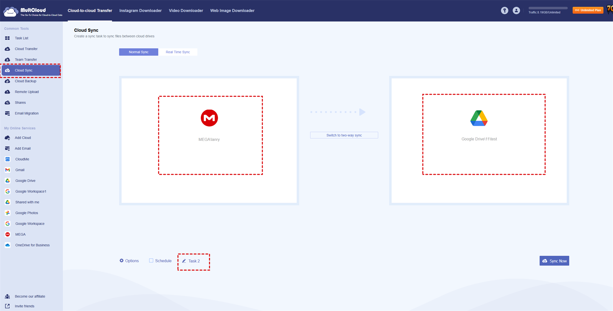The image size is (613, 311).
Task: Click the Team Transfer sidebar icon
Action: [7, 59]
